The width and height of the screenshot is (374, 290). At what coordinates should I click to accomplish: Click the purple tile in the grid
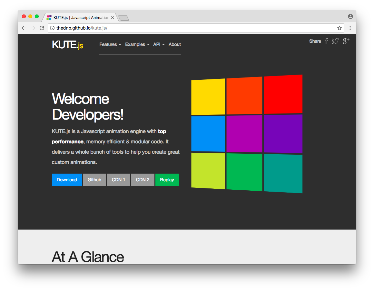click(x=283, y=134)
